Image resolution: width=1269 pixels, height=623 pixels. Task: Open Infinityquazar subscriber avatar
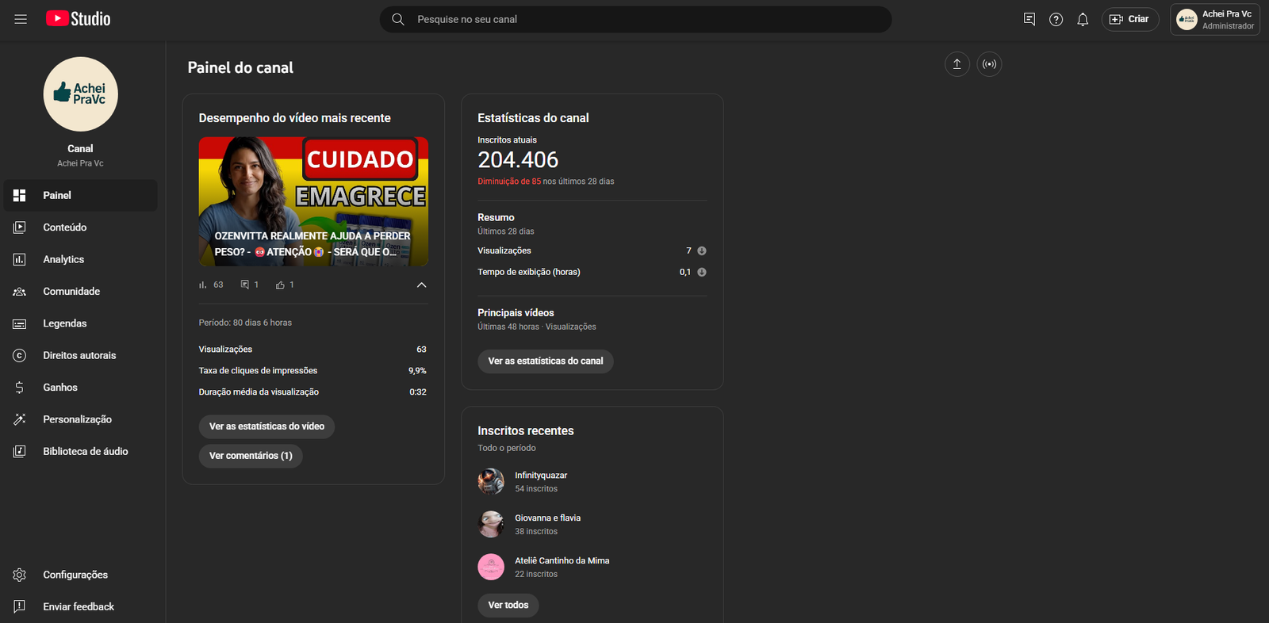point(491,481)
